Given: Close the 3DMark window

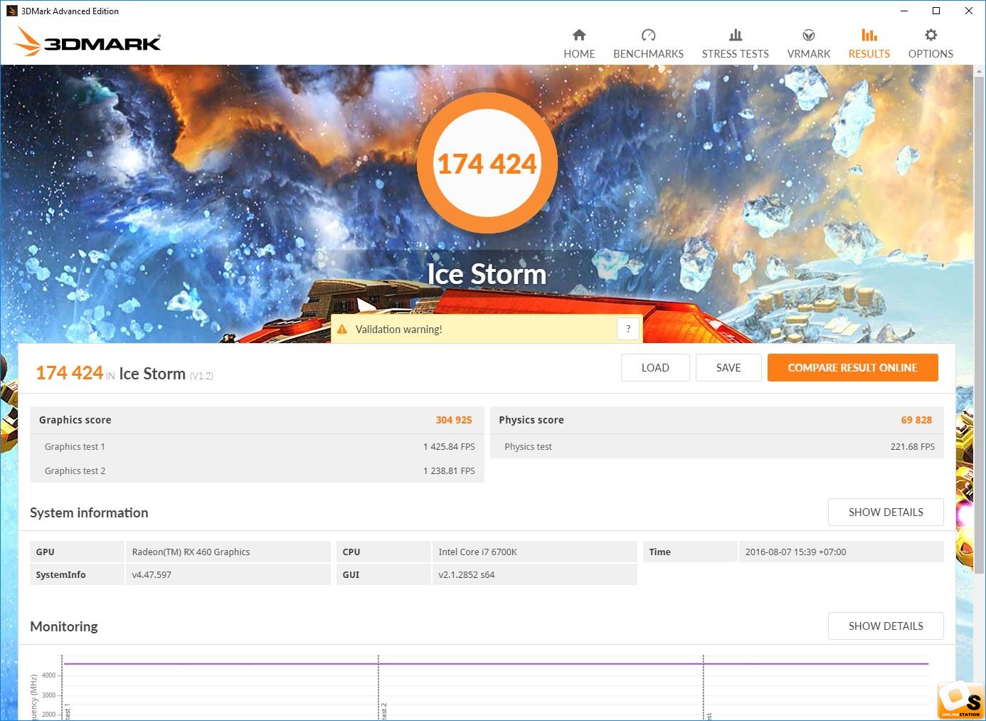Looking at the screenshot, I should coord(969,11).
